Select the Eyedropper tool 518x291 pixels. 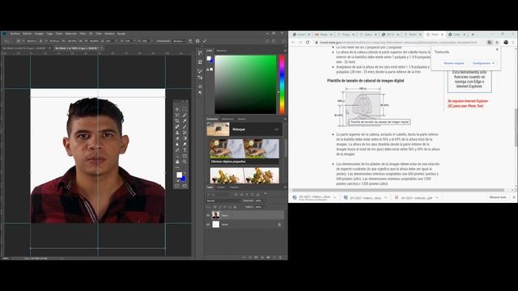point(185,120)
